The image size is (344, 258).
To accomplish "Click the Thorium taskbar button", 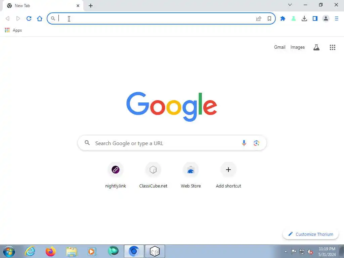I will pyautogui.click(x=134, y=251).
